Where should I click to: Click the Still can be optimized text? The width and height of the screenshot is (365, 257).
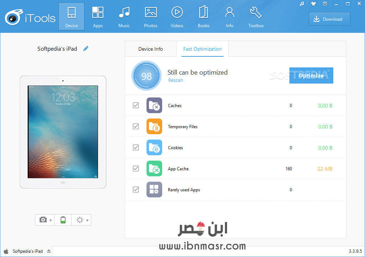[x=197, y=72]
